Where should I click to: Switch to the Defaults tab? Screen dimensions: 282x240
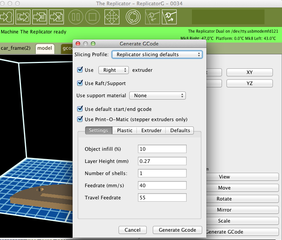point(180,130)
